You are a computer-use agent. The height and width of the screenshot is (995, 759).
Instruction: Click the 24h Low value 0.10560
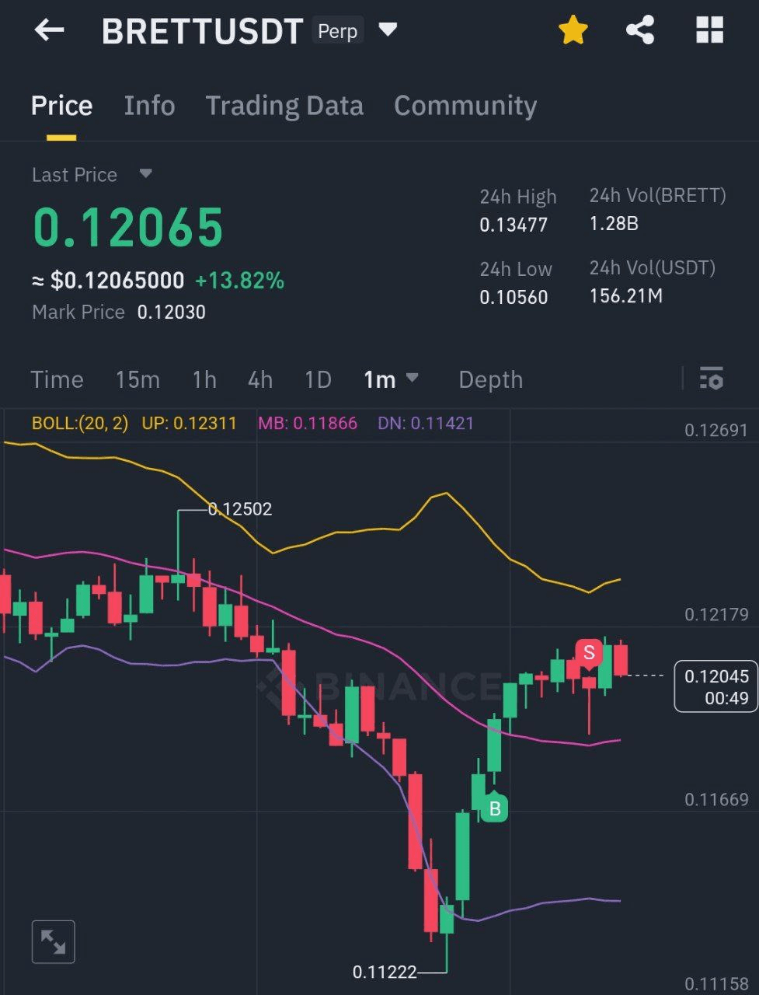coord(514,298)
